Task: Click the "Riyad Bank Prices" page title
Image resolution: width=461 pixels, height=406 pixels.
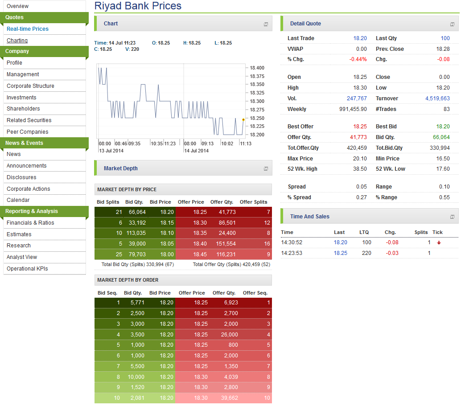Action: click(x=138, y=6)
